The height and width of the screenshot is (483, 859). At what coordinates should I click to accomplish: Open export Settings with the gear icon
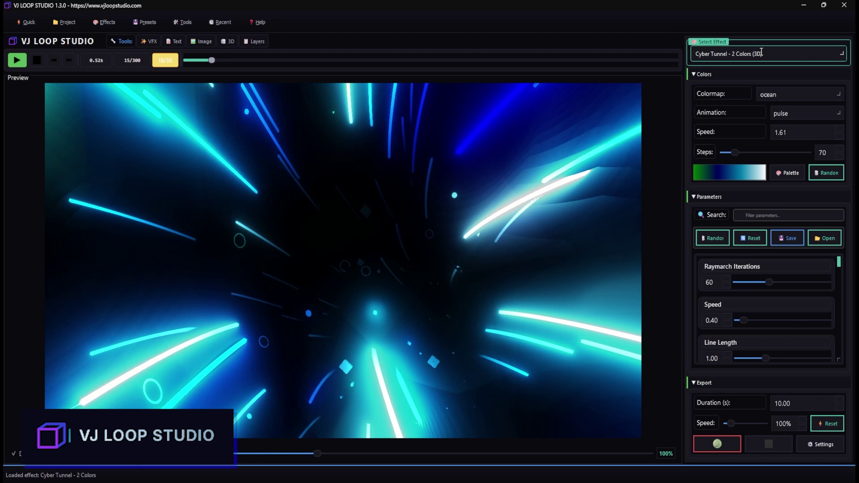[820, 444]
